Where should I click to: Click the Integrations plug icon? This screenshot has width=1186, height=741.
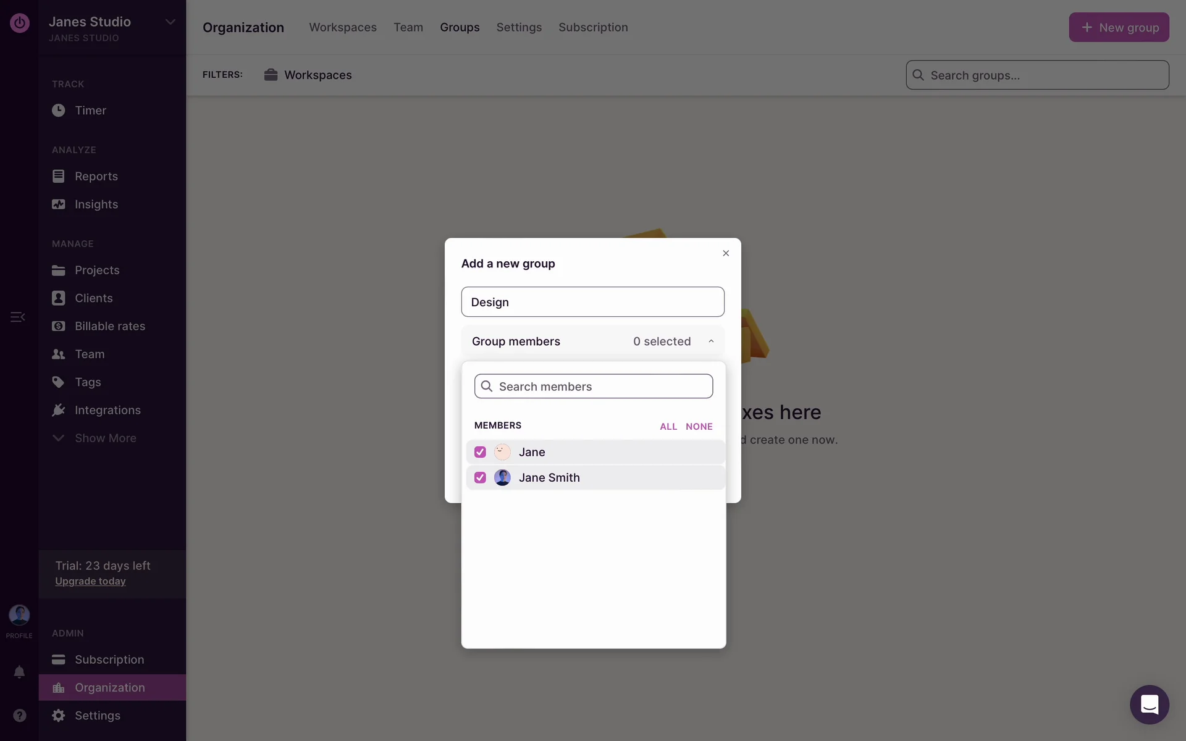click(x=58, y=410)
